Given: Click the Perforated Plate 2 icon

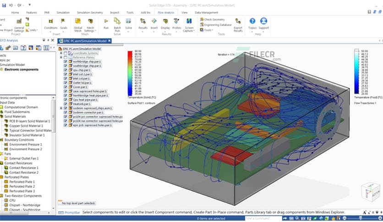Looking at the screenshot, I should tap(6, 186).
